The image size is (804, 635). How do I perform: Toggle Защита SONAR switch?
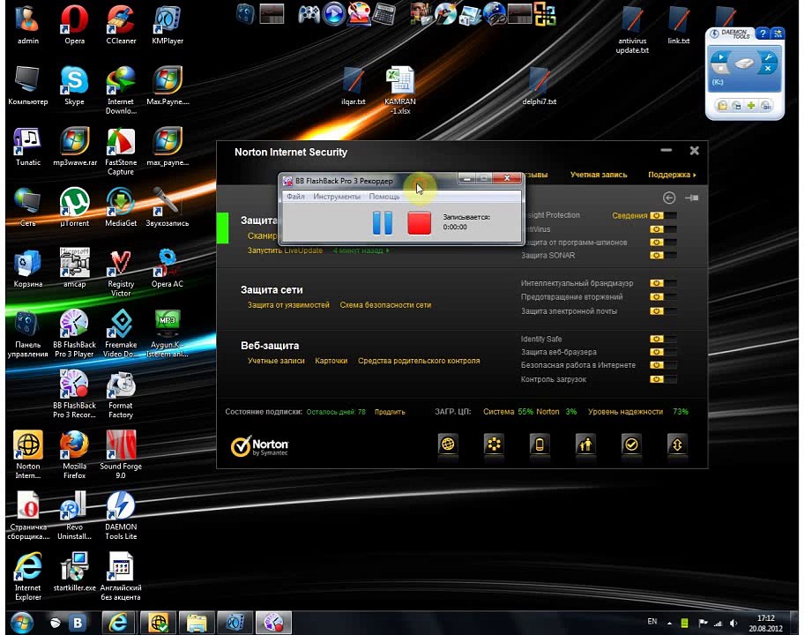tap(663, 255)
